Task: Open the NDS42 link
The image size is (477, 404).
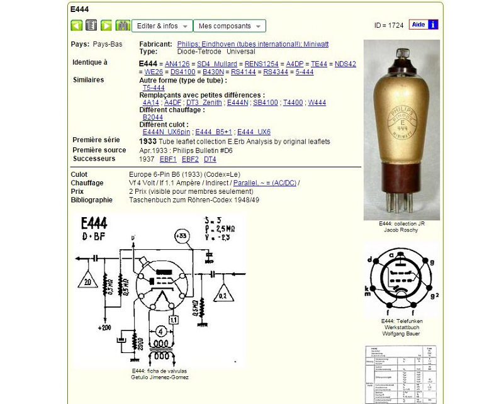Action: [x=345, y=64]
